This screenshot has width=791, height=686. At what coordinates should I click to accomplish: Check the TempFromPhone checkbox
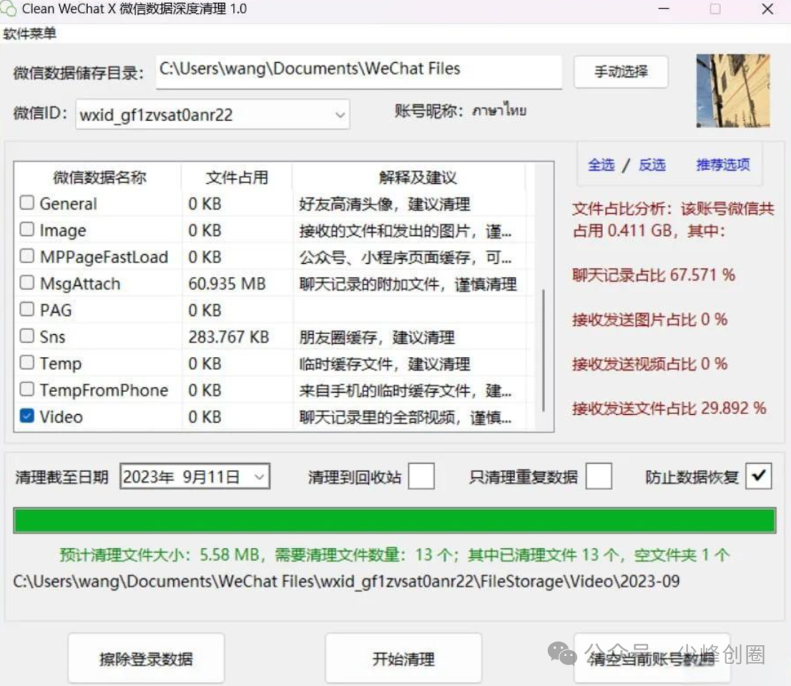point(27,389)
